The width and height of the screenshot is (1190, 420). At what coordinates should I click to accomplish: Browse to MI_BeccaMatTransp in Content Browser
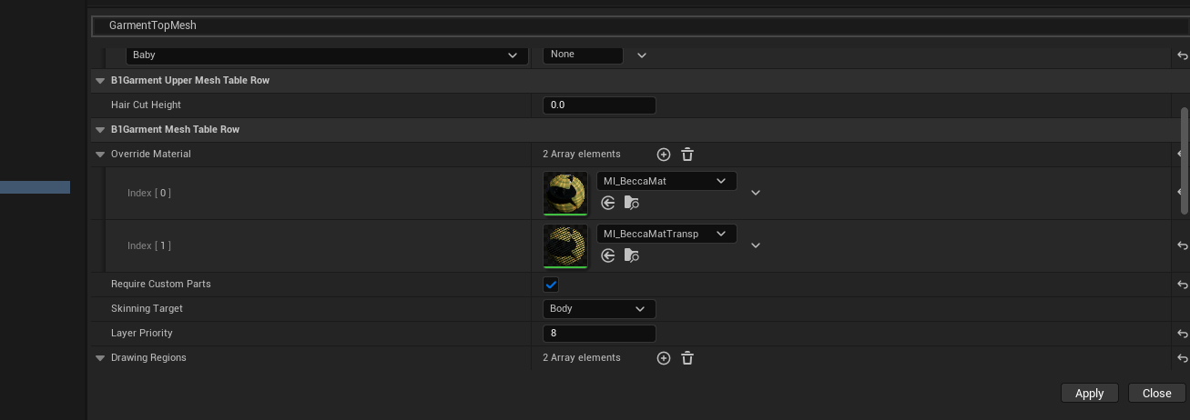point(632,255)
